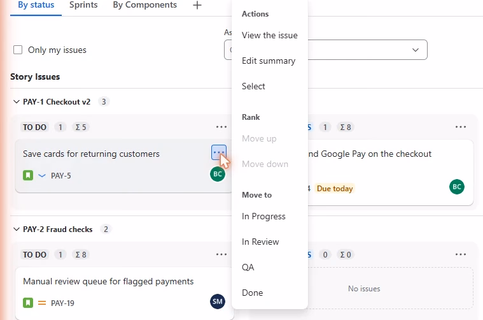Click the PAY-1 issue count badge 3
Image resolution: width=483 pixels, height=320 pixels.
104,101
